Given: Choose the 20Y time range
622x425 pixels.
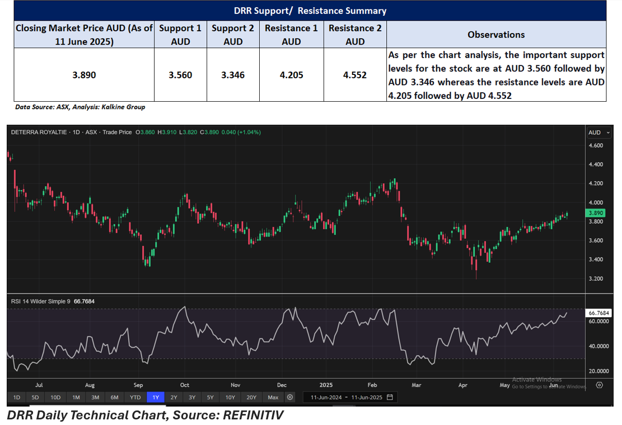Looking at the screenshot, I should 251,397.
